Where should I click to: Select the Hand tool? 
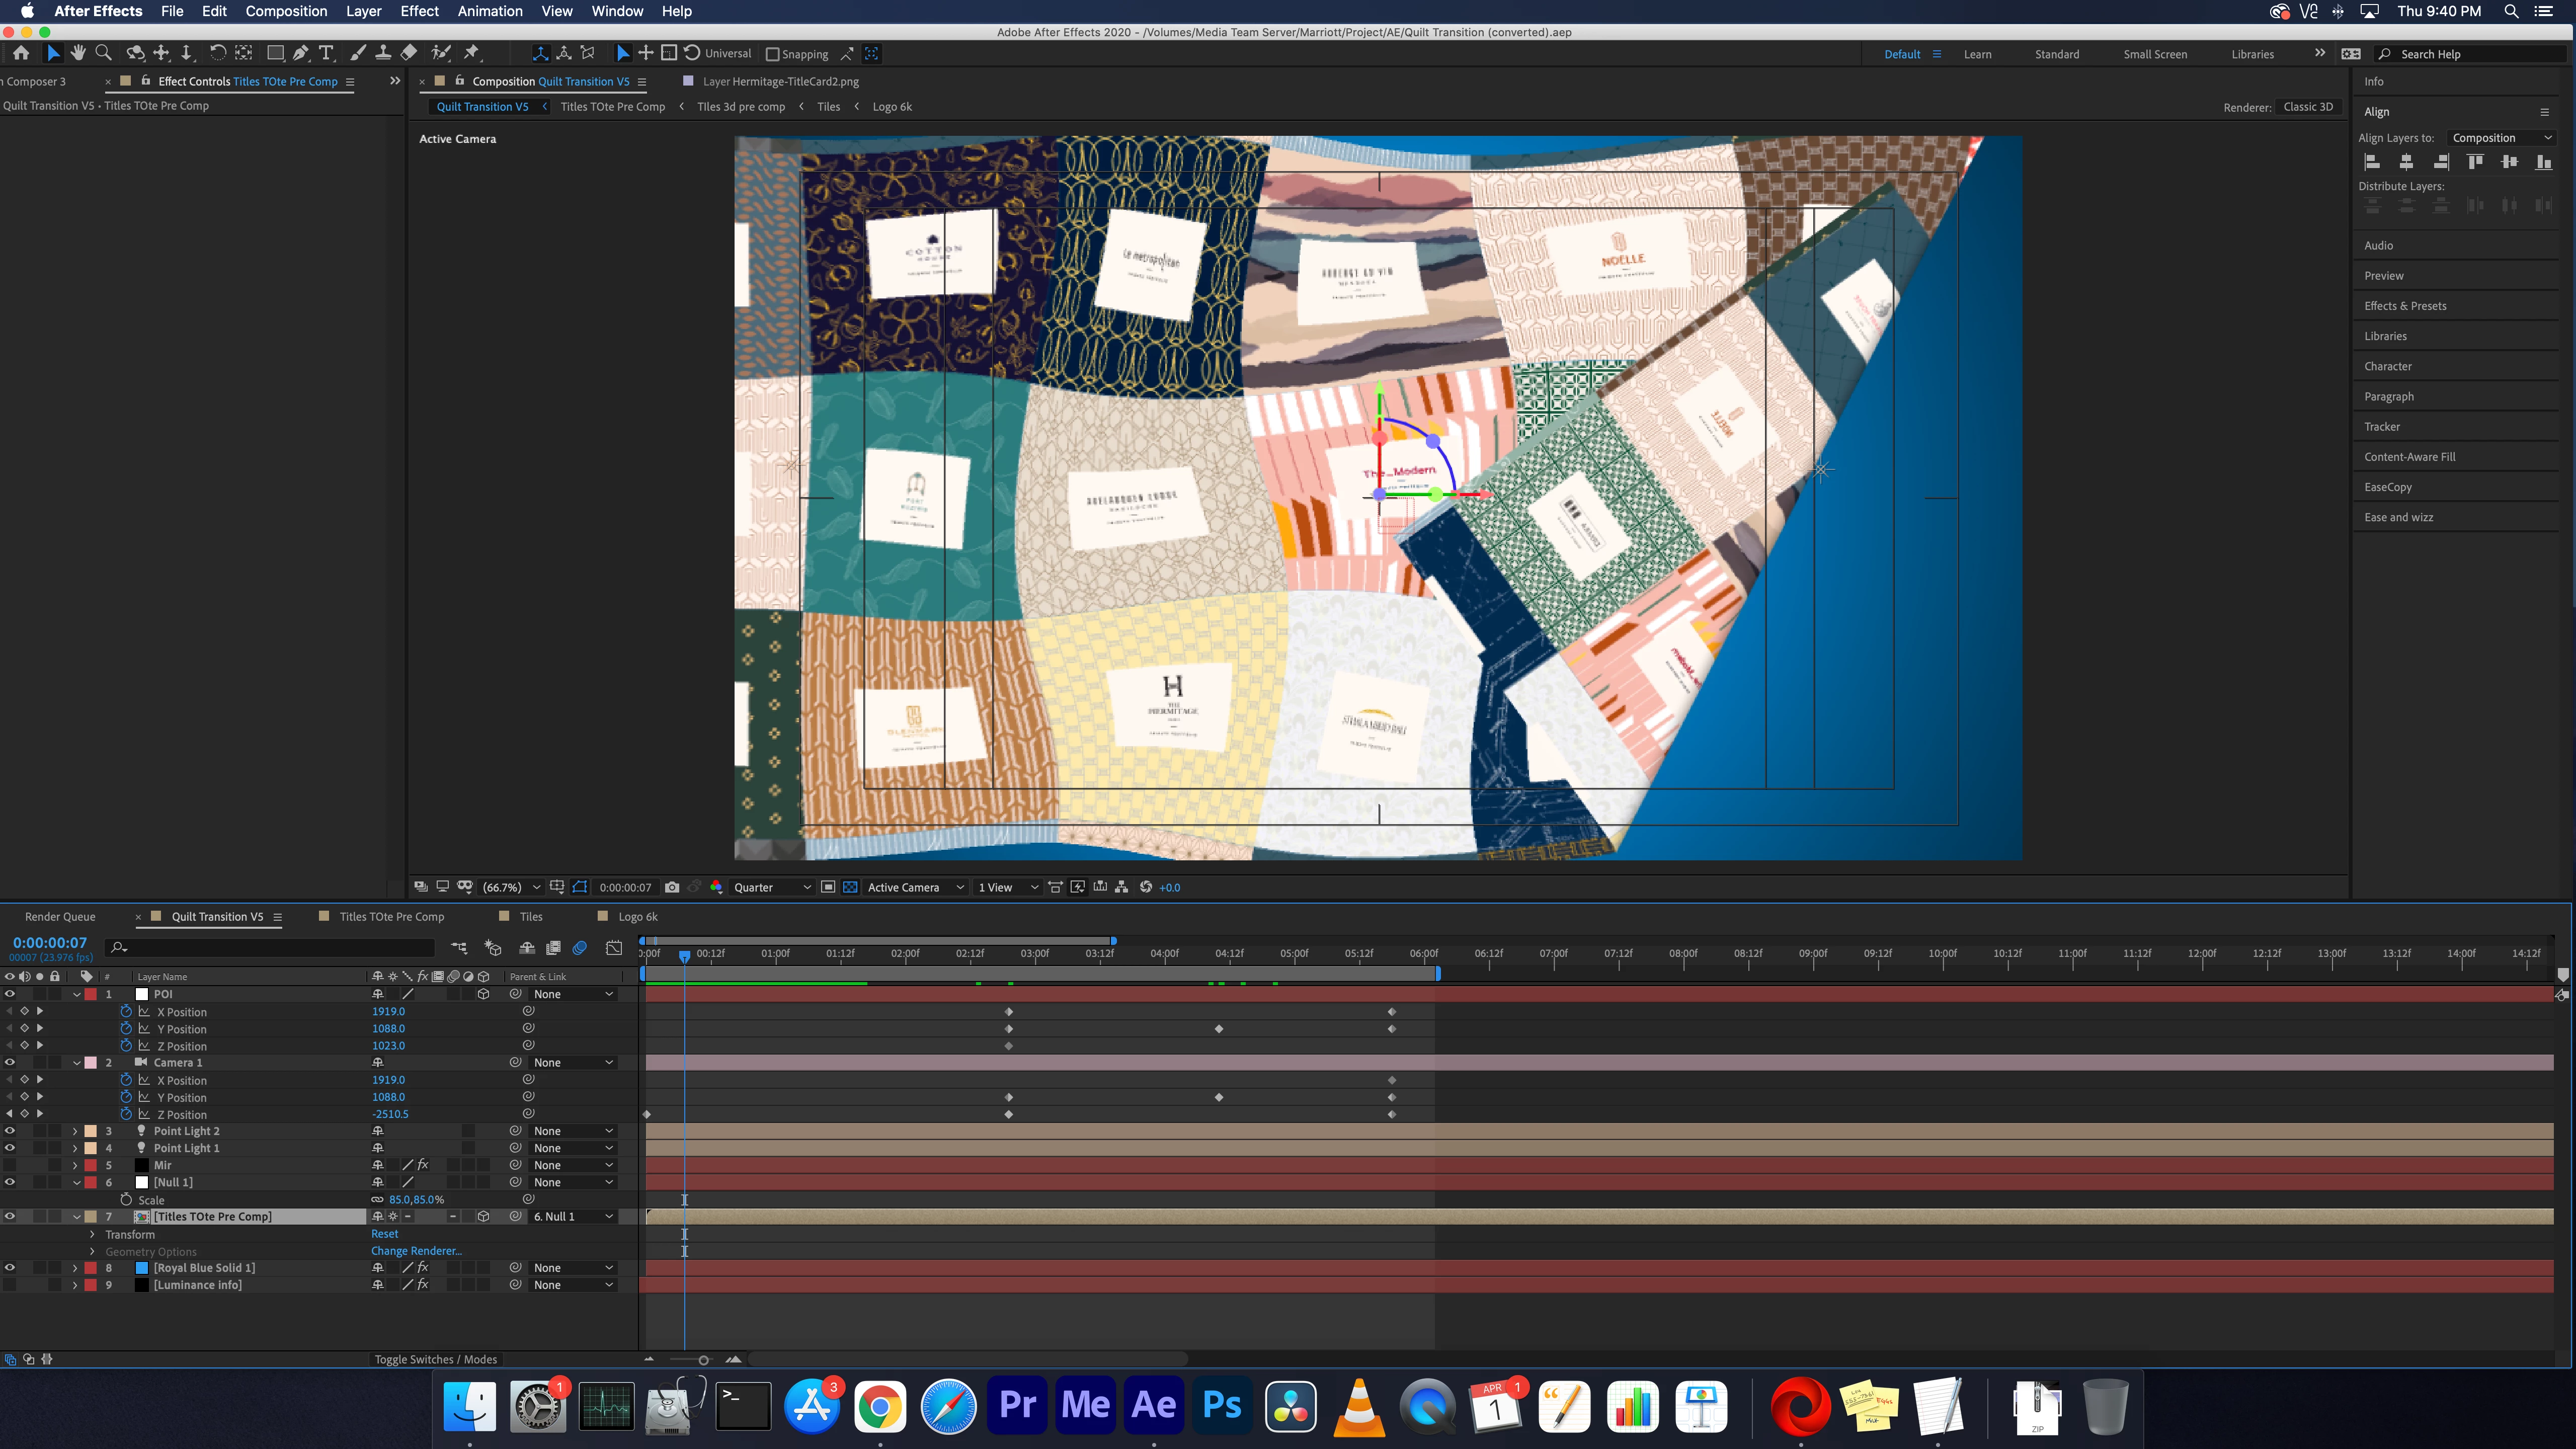78,53
